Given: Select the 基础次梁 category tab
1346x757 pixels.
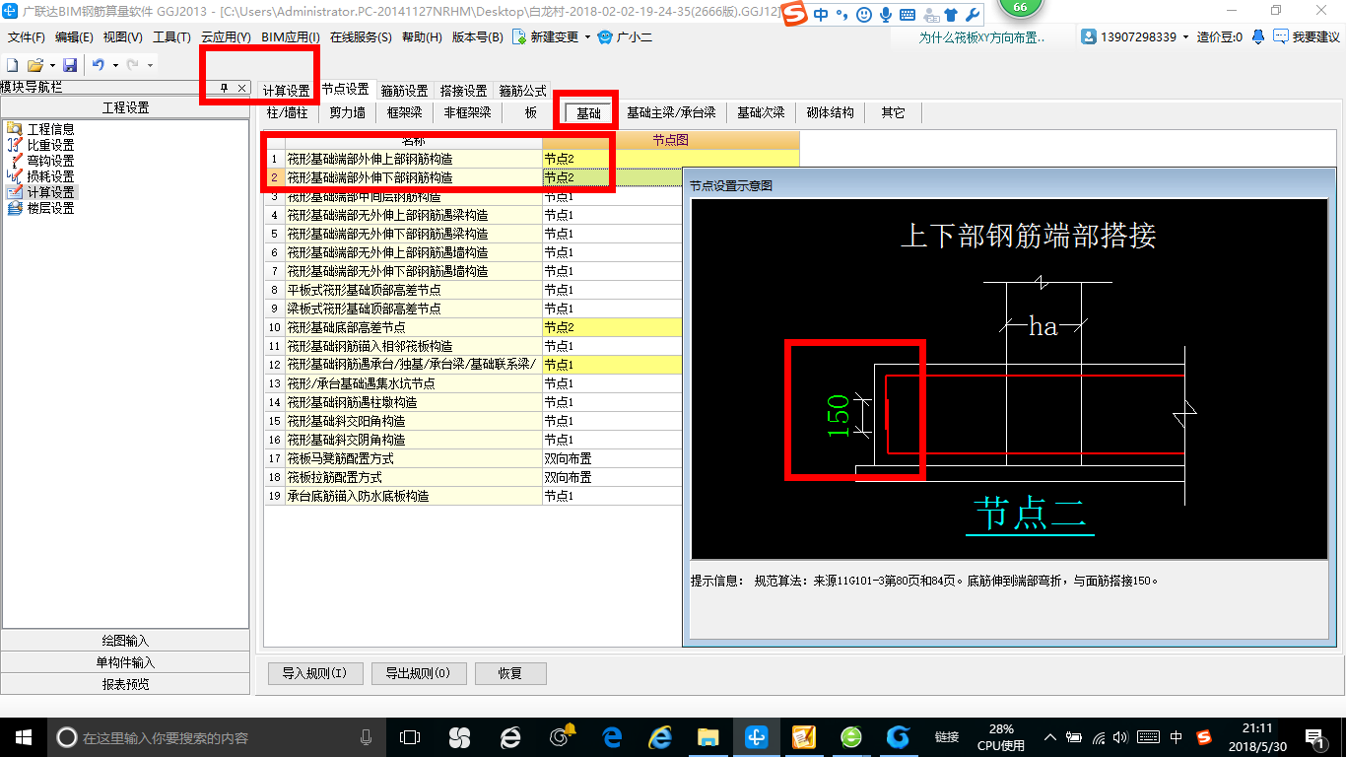Looking at the screenshot, I should pyautogui.click(x=761, y=112).
